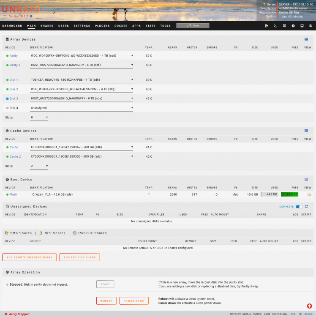316x317 pixels.
Task: Open the Disk 1 TOSHIBA device dropdown
Action: (x=82, y=80)
